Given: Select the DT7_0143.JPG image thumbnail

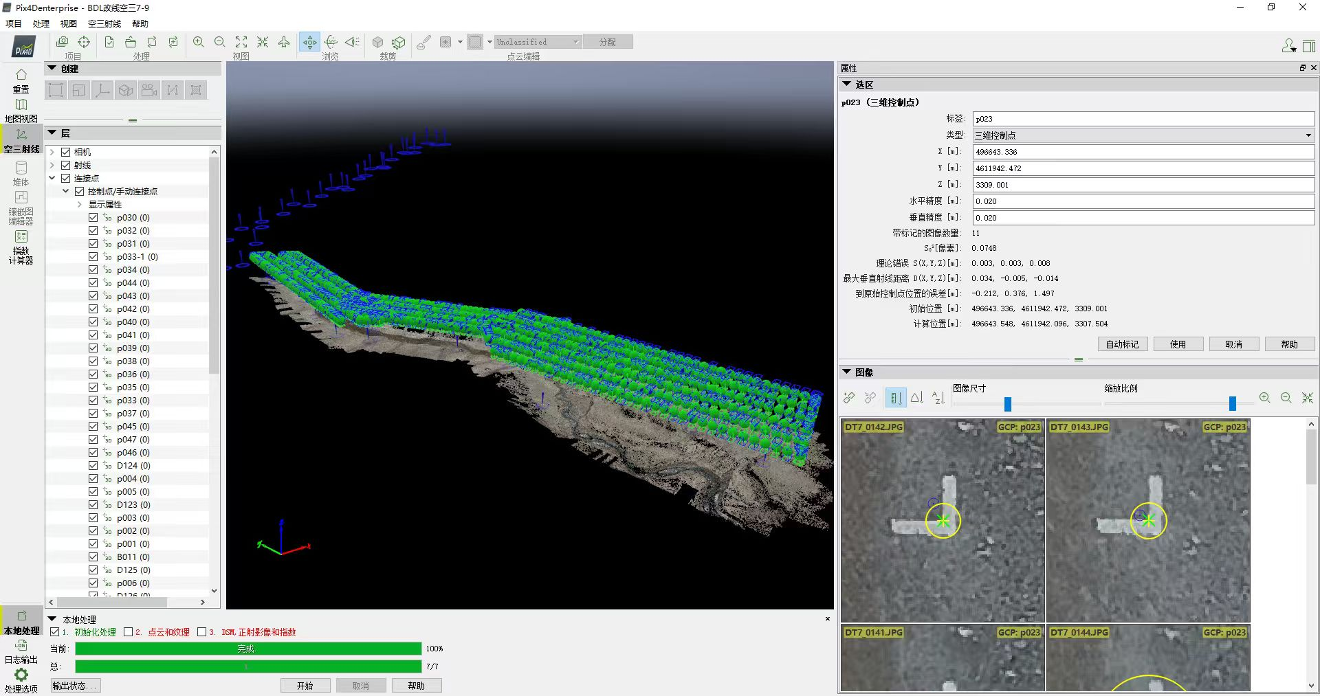Looking at the screenshot, I should (x=1147, y=521).
